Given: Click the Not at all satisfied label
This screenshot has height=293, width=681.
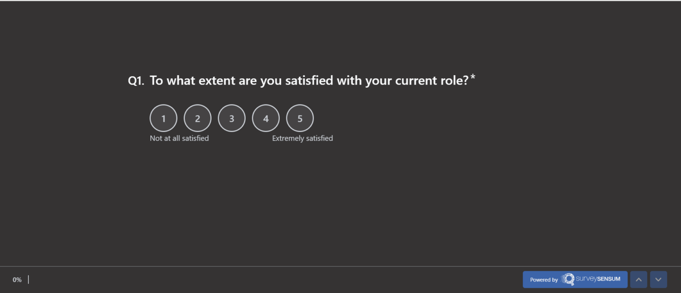Looking at the screenshot, I should (179, 138).
